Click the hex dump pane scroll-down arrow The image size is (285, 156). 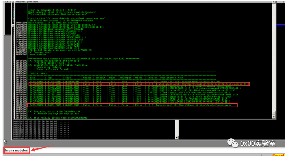click(x=177, y=138)
